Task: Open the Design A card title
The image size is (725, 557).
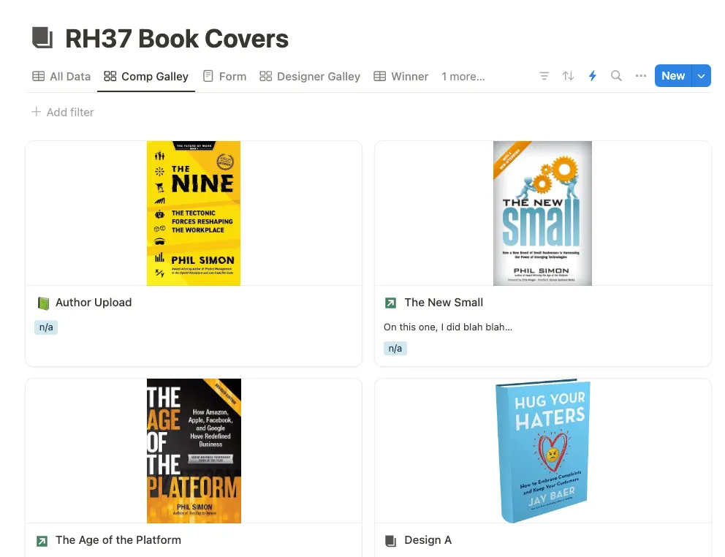Action: click(x=428, y=540)
